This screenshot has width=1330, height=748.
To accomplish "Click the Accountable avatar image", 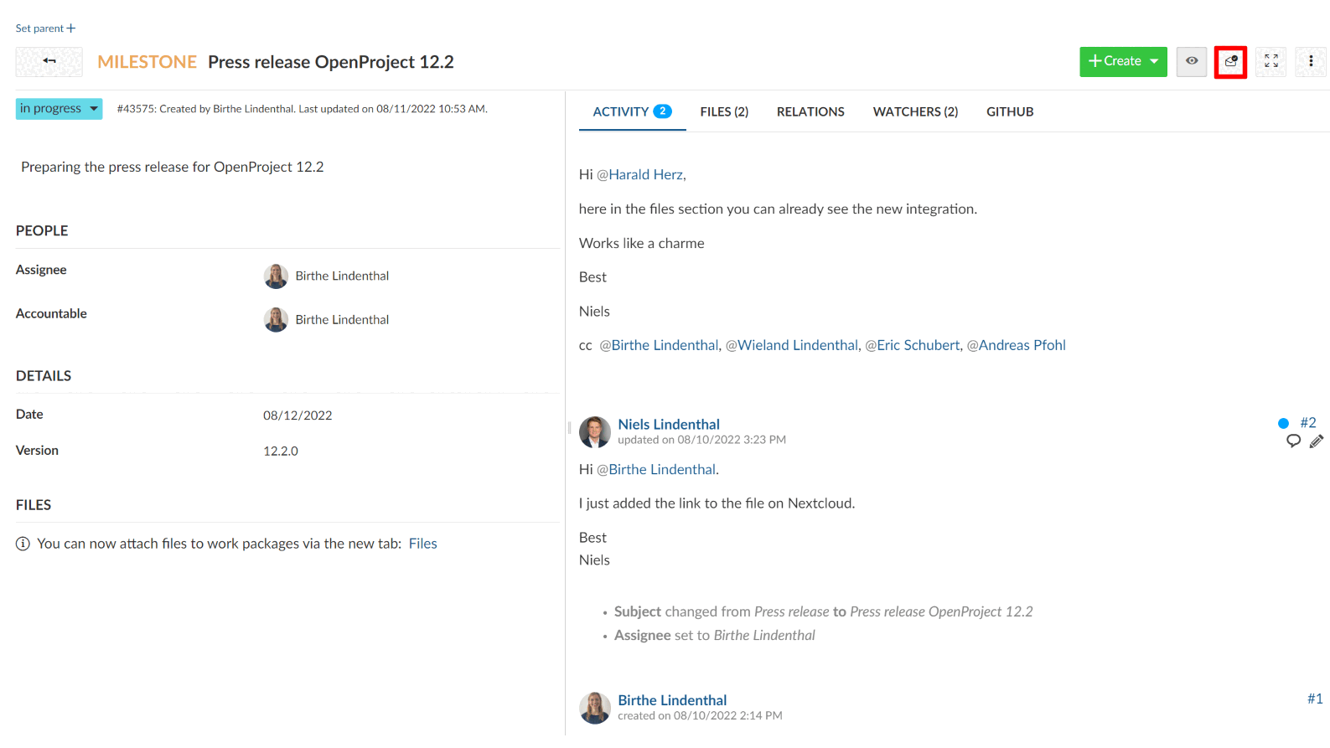I will (276, 320).
